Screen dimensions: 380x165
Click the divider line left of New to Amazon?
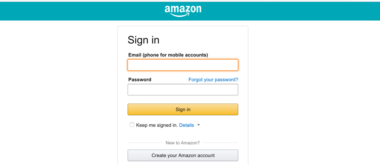click(x=146, y=142)
